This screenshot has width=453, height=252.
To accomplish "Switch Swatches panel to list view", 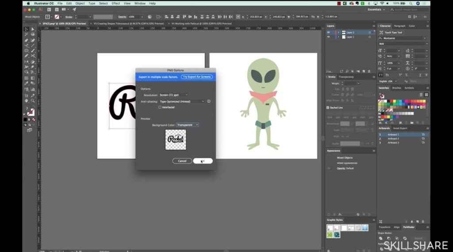I will [x=421, y=94].
